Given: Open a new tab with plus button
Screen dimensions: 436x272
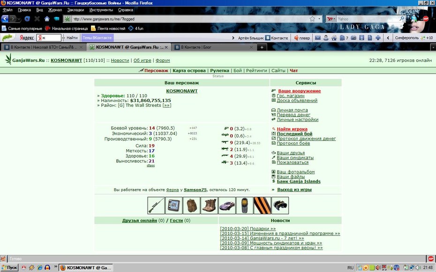Looking at the screenshot, I should [262, 47].
